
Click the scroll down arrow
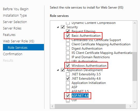click(x=135, y=102)
